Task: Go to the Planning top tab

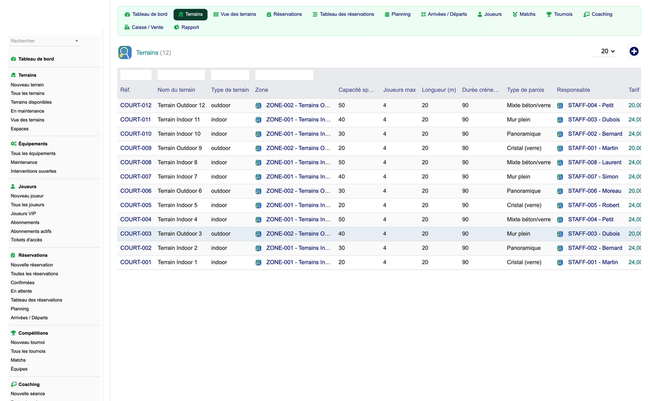Action: coord(397,15)
